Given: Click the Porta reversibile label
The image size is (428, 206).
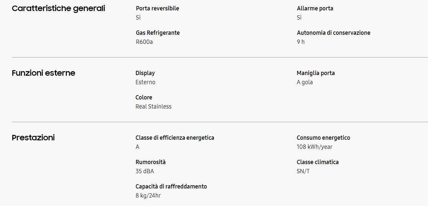Looking at the screenshot, I should (x=157, y=8).
